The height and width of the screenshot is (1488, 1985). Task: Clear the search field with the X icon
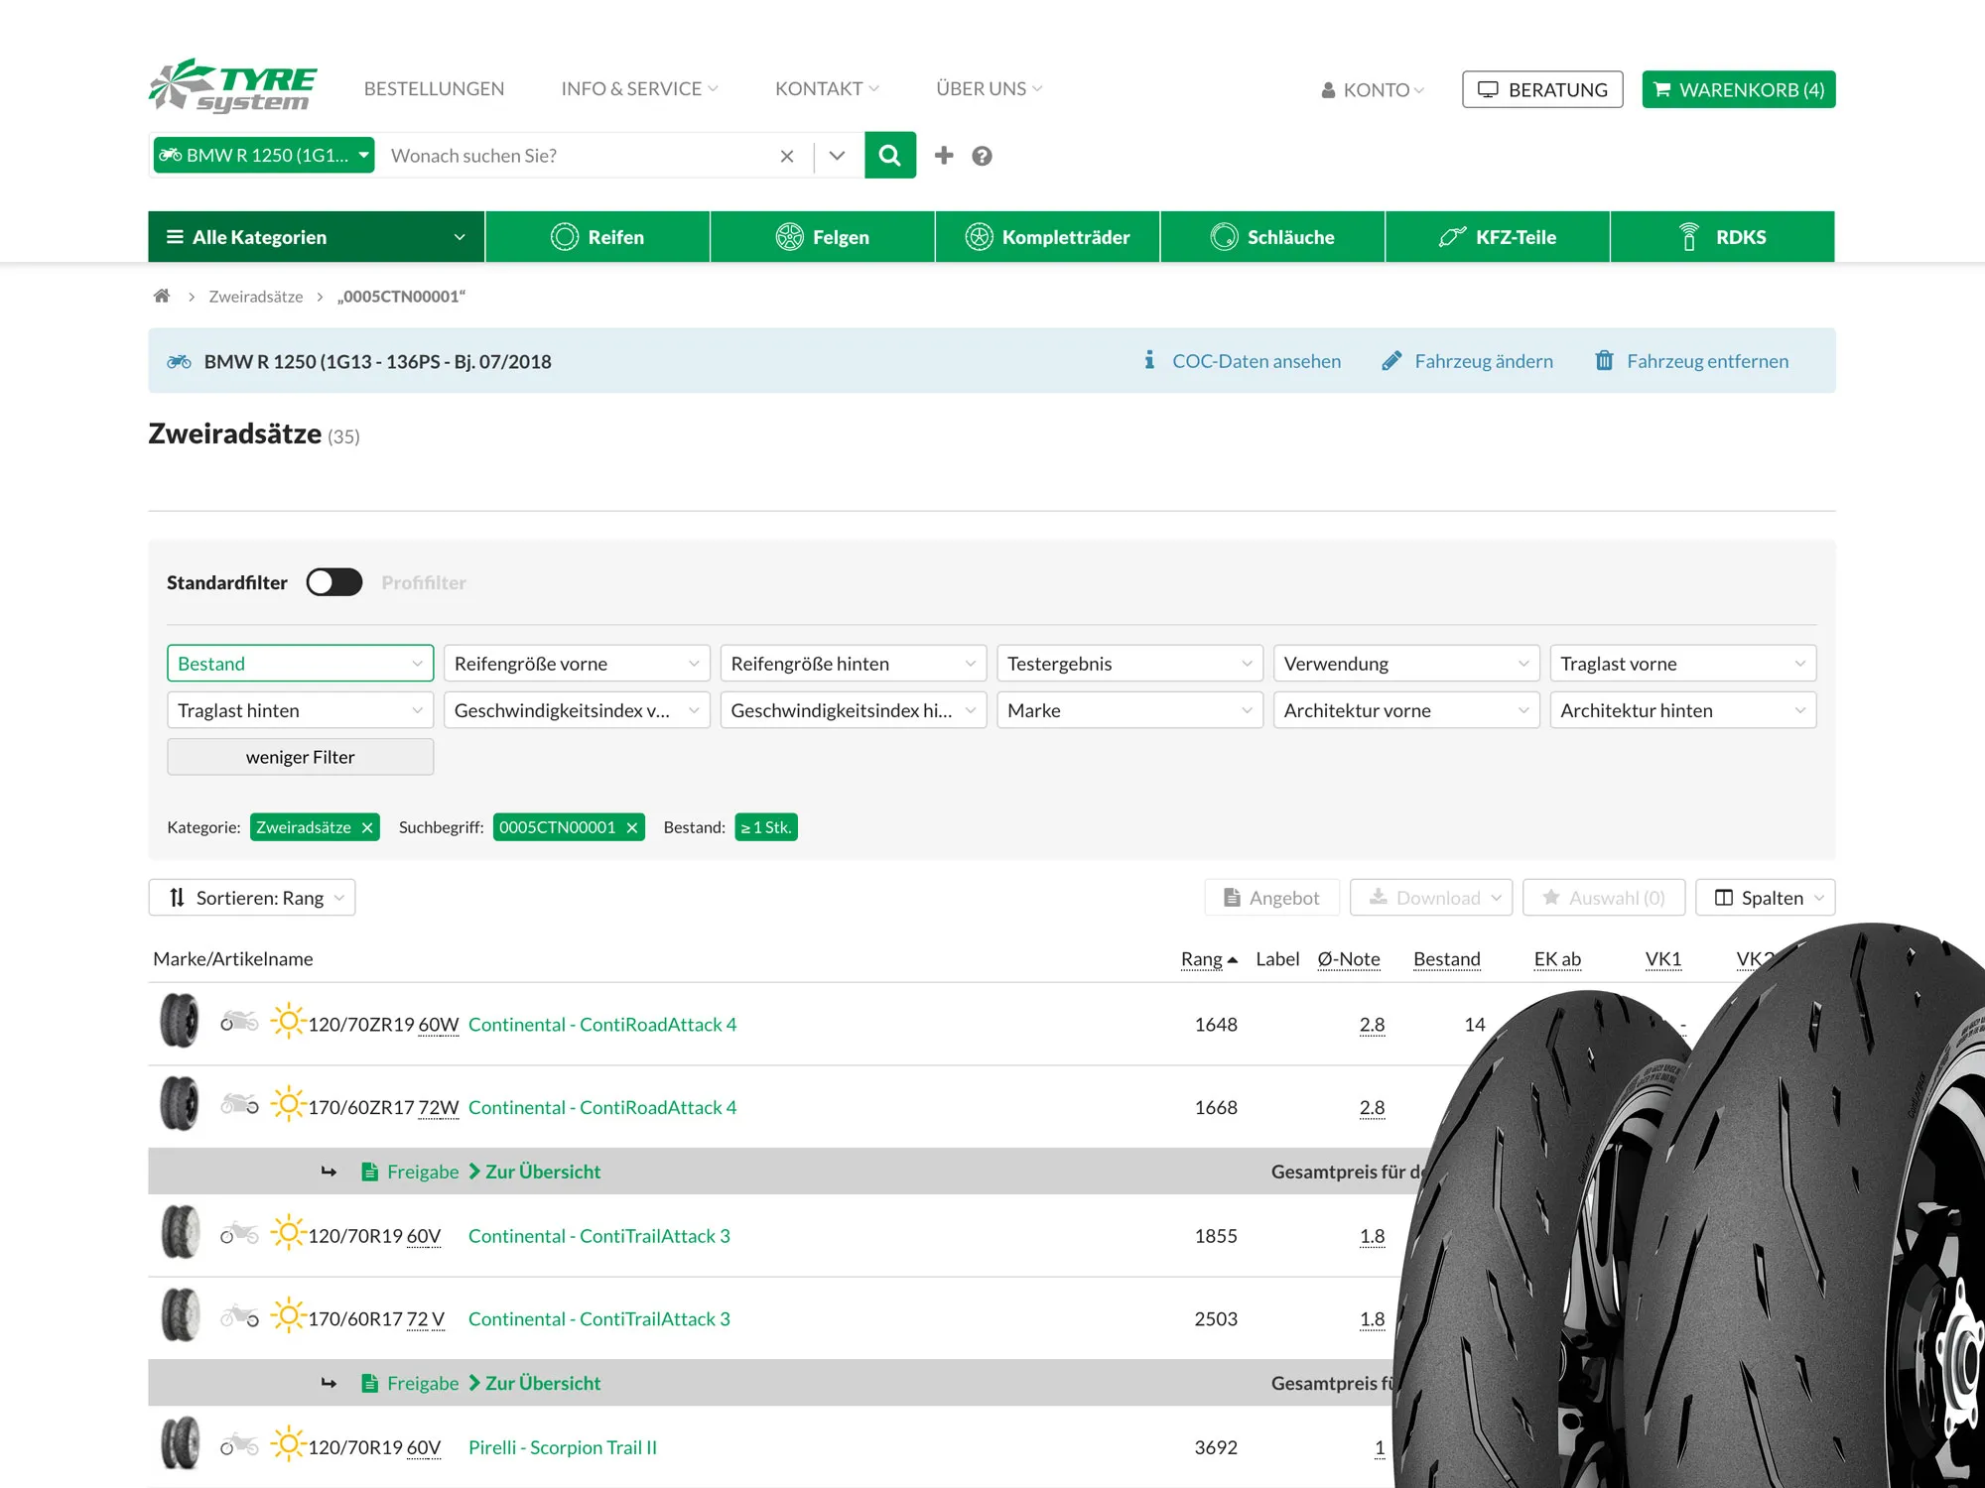tap(787, 156)
